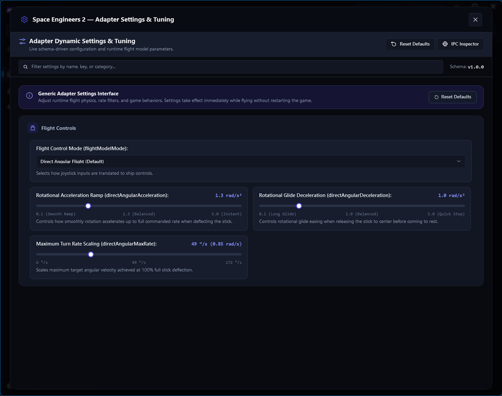The image size is (502, 396).
Task: Open the IPC Inspector
Action: coord(461,44)
